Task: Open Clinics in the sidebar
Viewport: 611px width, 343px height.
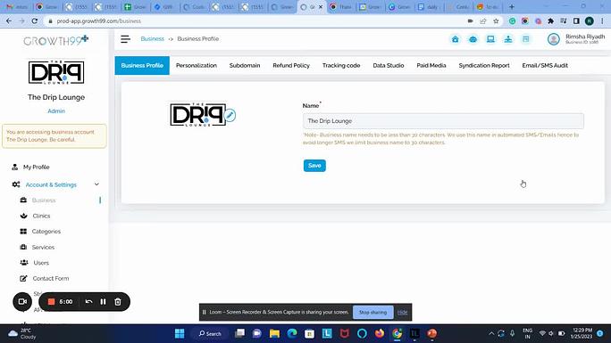Action: (x=42, y=216)
